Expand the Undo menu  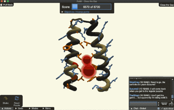pos(19,108)
